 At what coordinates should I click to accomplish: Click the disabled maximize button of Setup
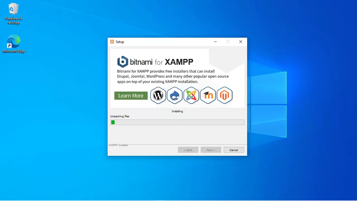[228, 42]
